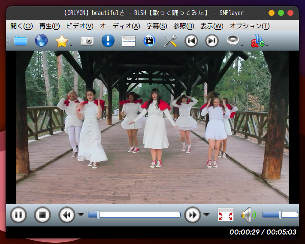Open the 参照(B) menu
The width and height of the screenshot is (305, 244).
click(184, 26)
